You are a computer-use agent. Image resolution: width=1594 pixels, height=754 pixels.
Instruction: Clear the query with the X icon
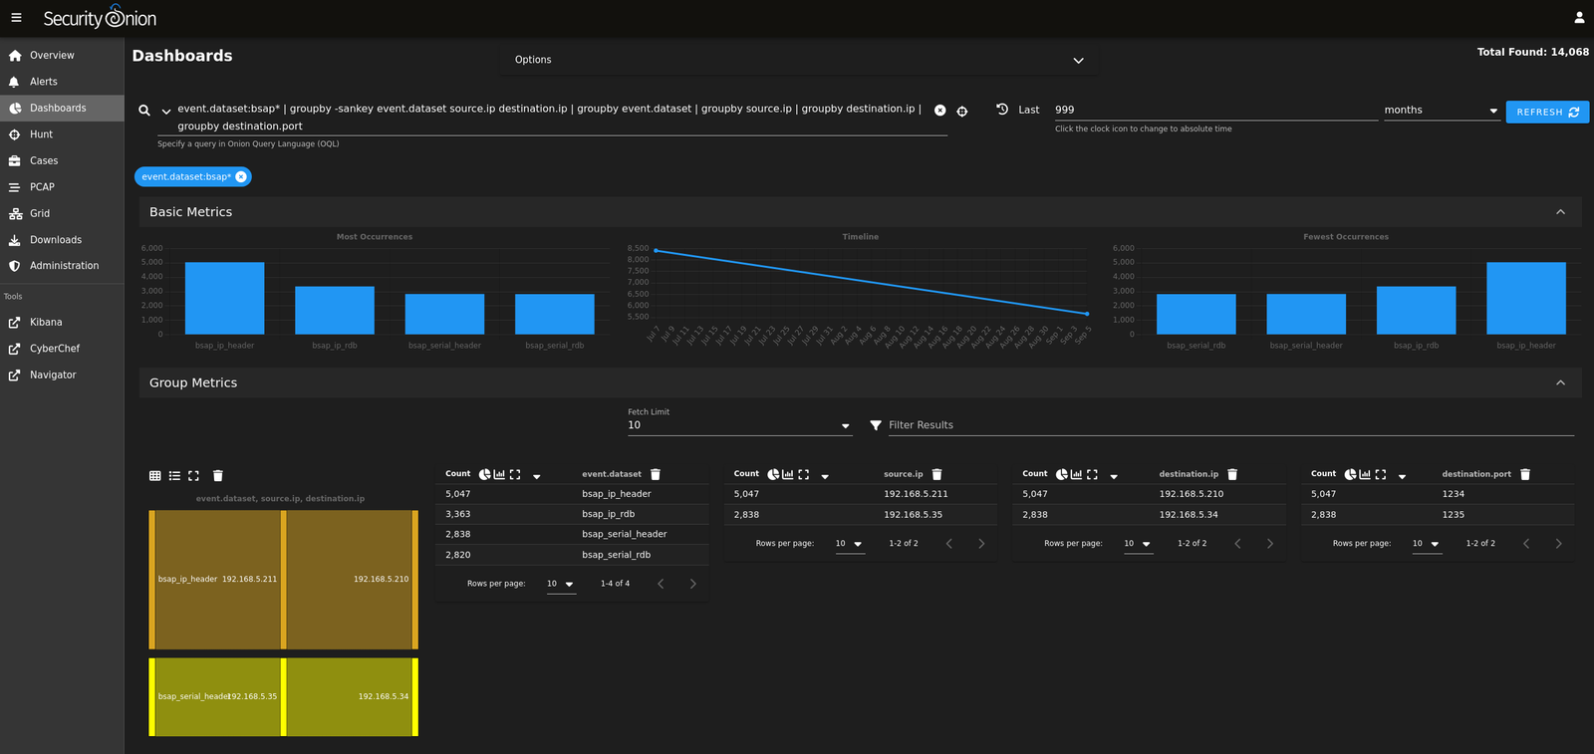pyautogui.click(x=939, y=111)
